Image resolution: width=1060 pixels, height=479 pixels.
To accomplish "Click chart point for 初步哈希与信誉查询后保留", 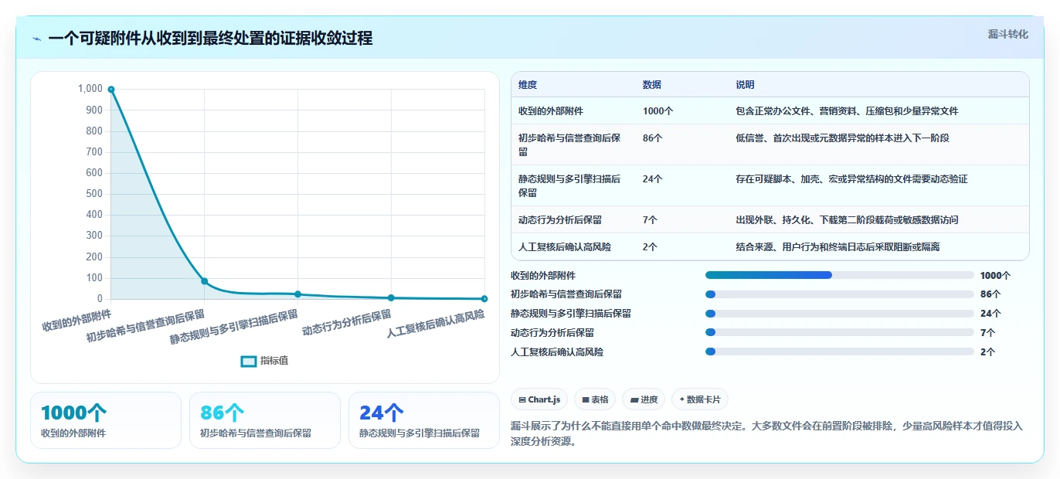I will pyautogui.click(x=204, y=281).
